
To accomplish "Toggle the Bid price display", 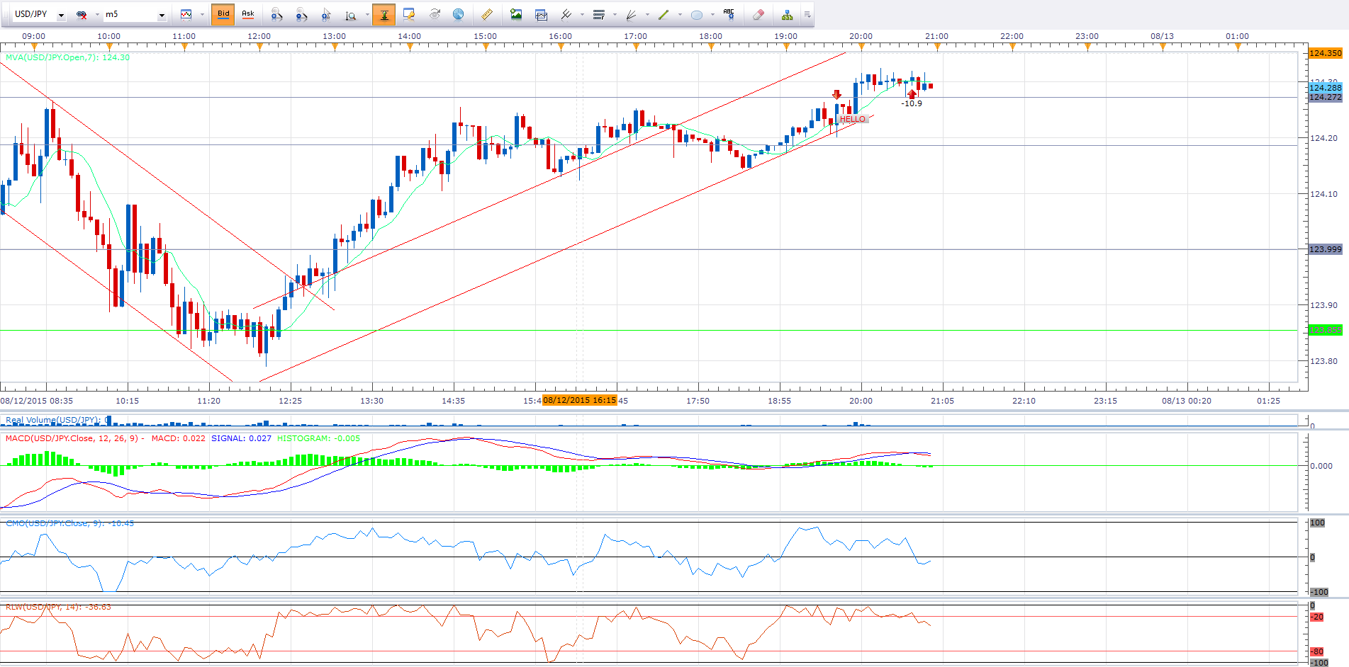I will [x=223, y=14].
